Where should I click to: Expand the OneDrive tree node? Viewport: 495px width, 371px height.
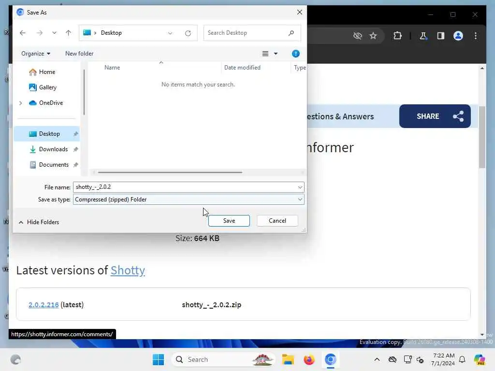point(20,103)
